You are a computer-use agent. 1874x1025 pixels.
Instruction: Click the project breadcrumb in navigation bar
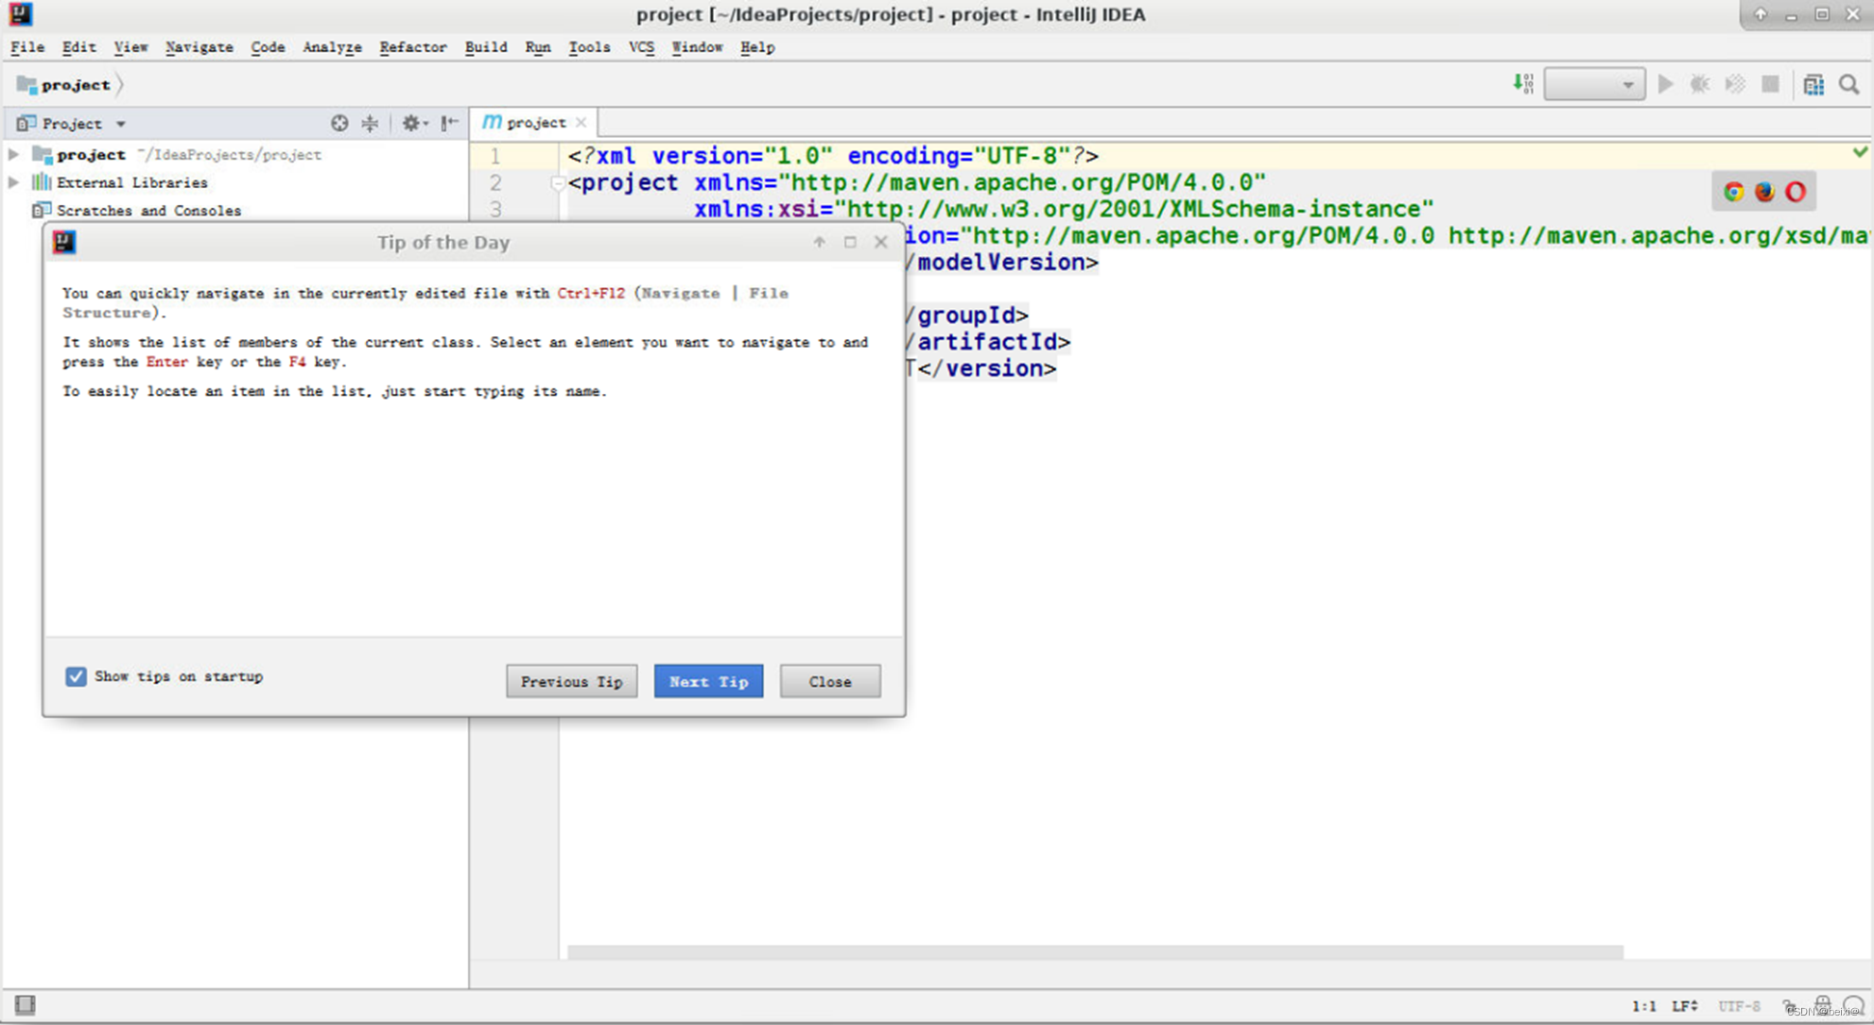point(64,85)
